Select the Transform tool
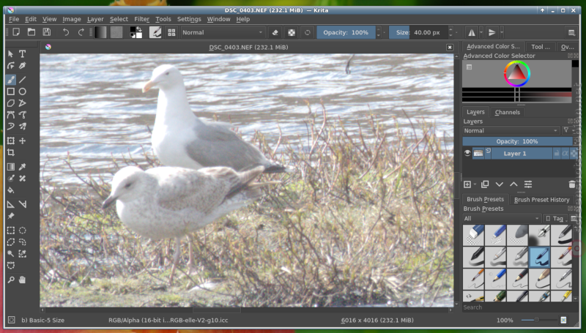The image size is (586, 333). pyautogui.click(x=11, y=141)
